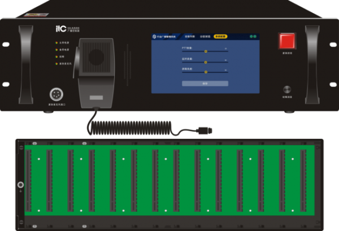This screenshot has height=231, width=339.
Task: Click the middle slider's yellow handle
Action: 206,62
